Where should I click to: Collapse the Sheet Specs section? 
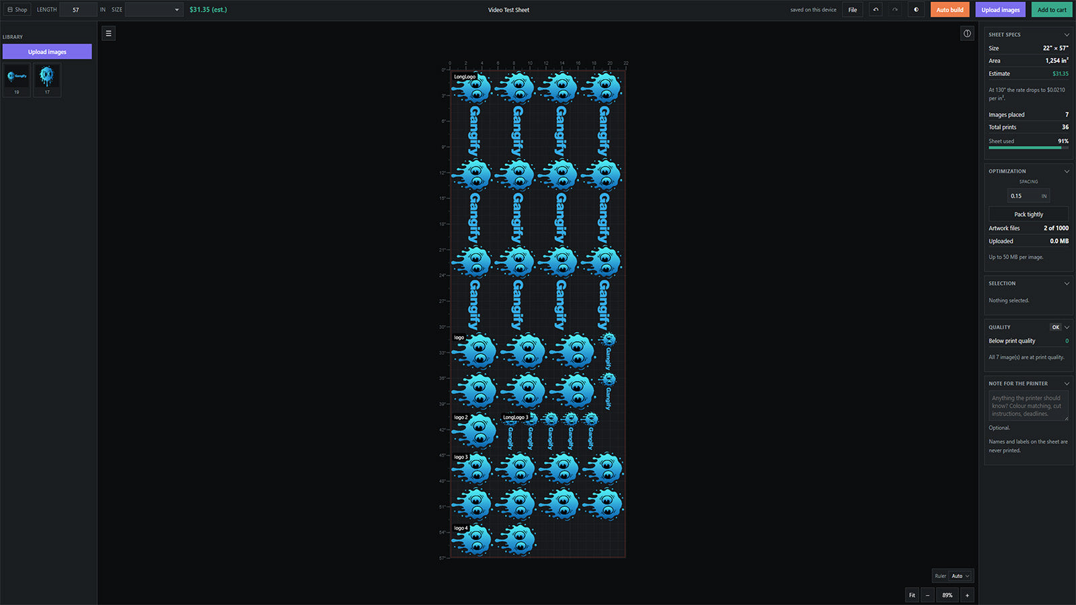click(x=1067, y=34)
